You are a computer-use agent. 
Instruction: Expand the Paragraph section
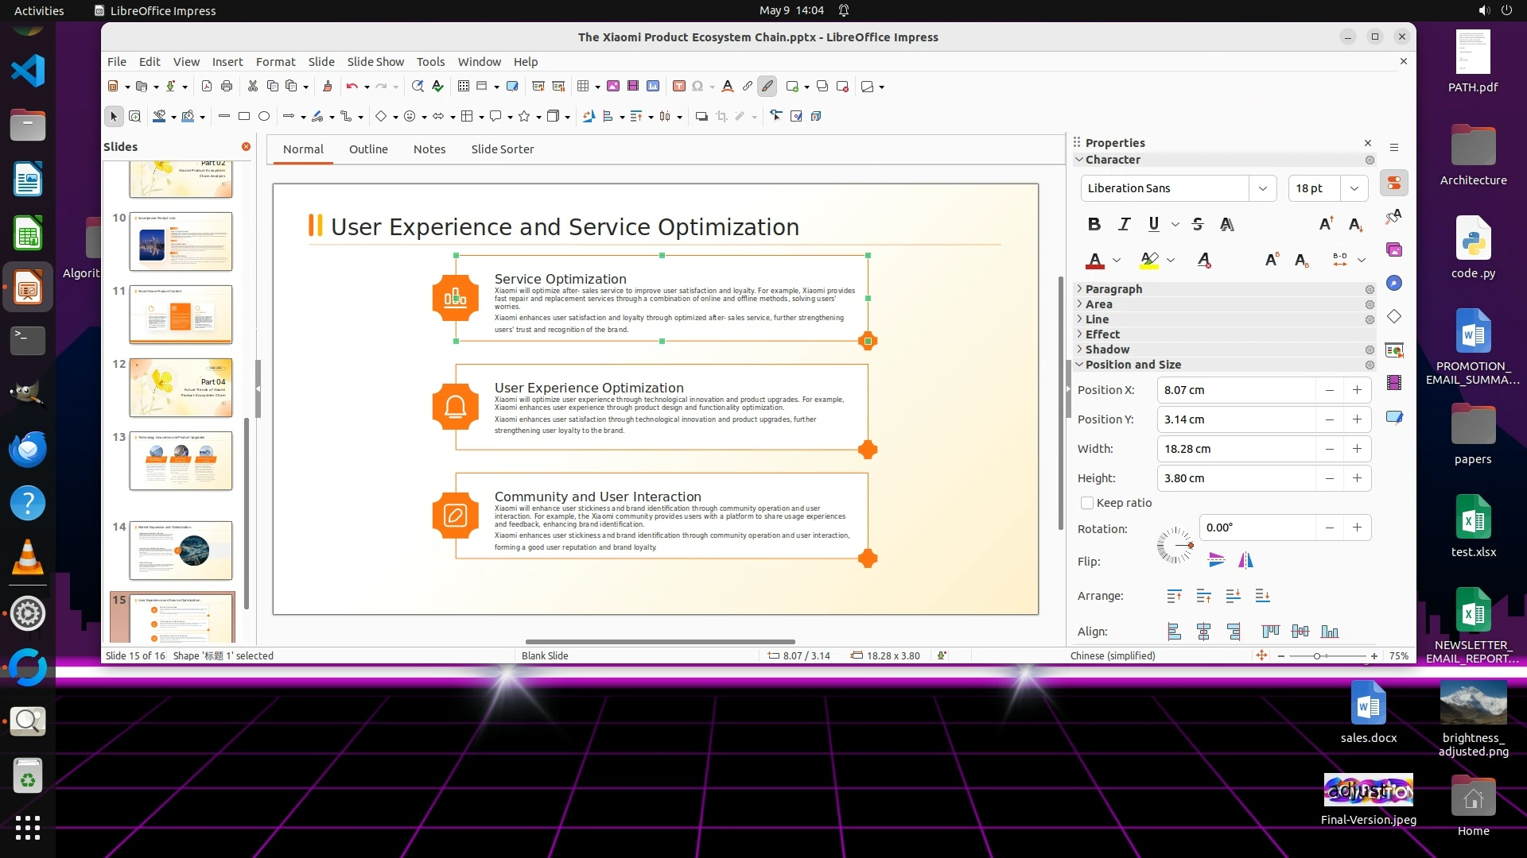point(1113,289)
